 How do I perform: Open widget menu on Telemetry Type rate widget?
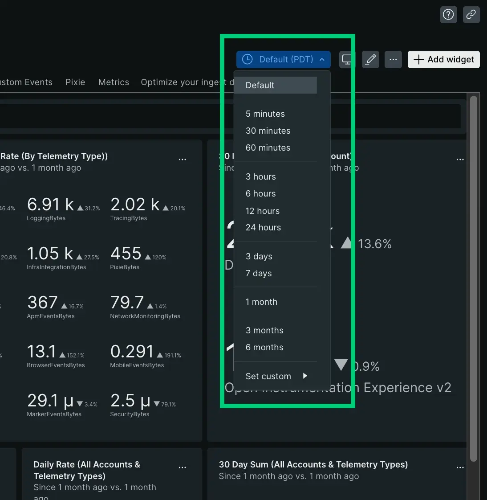[x=183, y=159]
